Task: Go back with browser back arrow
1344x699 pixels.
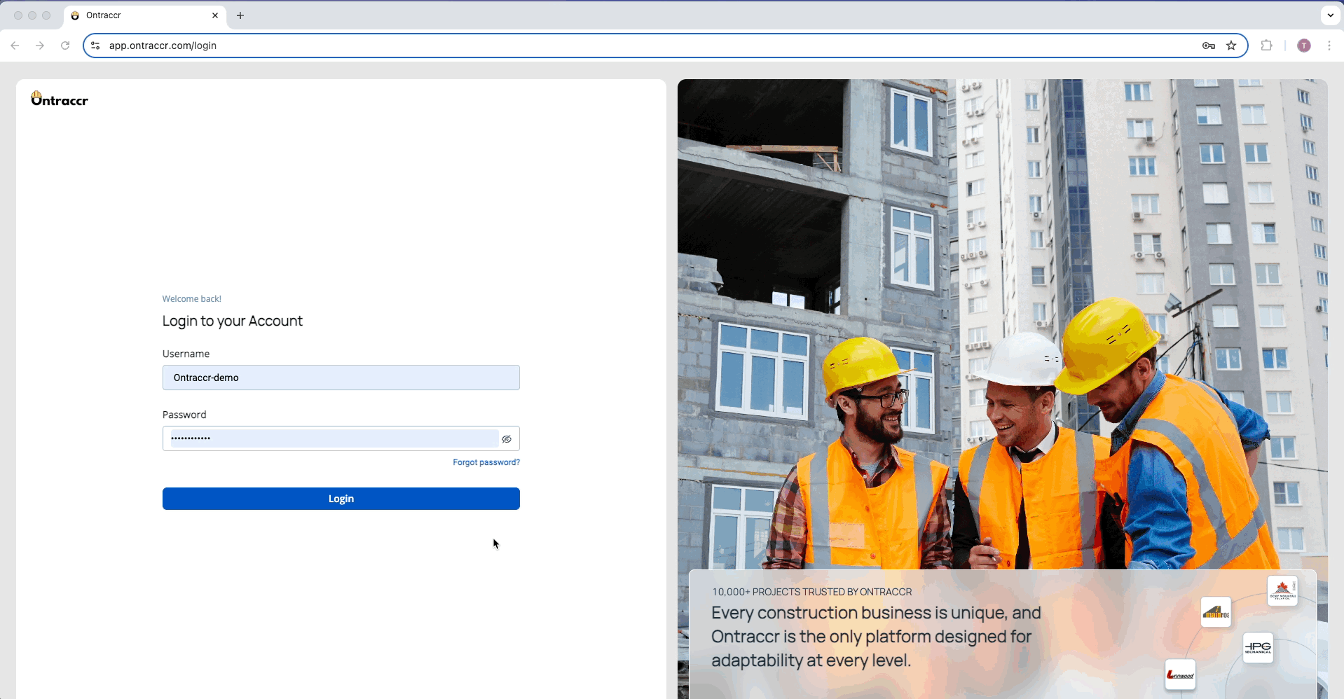Action: point(15,46)
